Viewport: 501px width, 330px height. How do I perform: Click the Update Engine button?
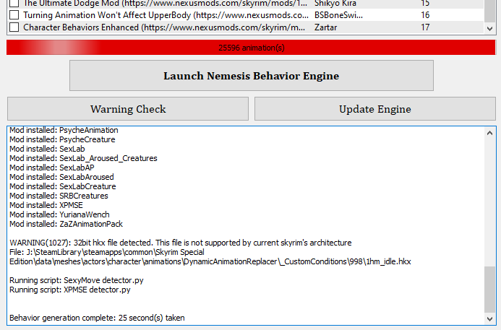[x=375, y=109]
